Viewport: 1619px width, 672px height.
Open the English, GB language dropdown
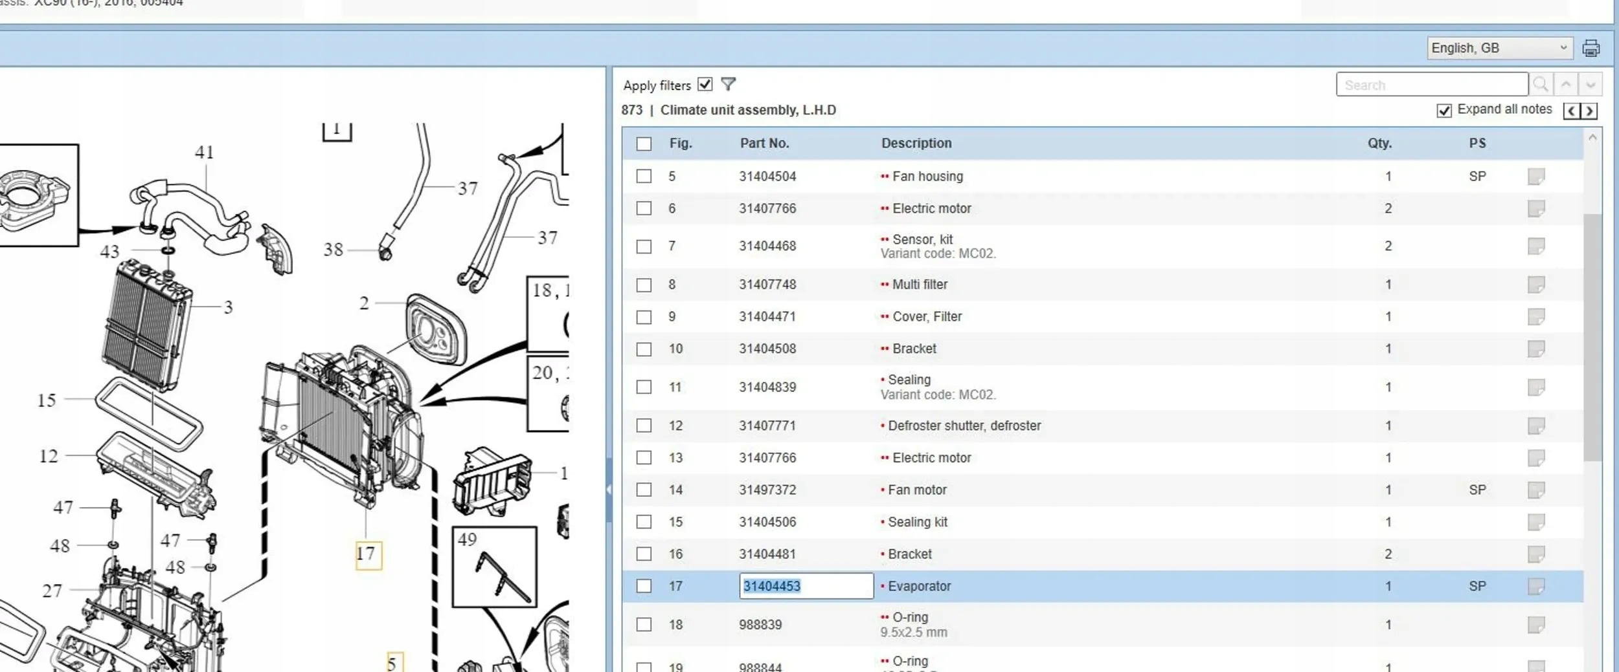click(x=1500, y=48)
